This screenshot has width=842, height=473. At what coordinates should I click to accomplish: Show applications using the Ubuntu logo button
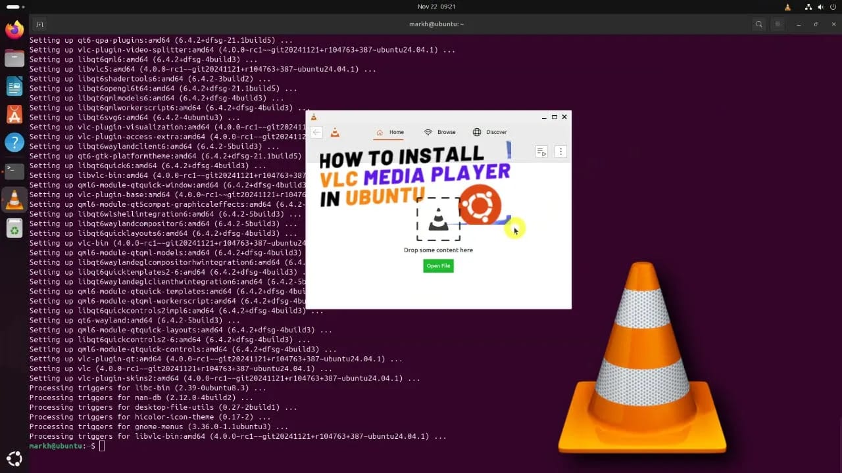14,458
